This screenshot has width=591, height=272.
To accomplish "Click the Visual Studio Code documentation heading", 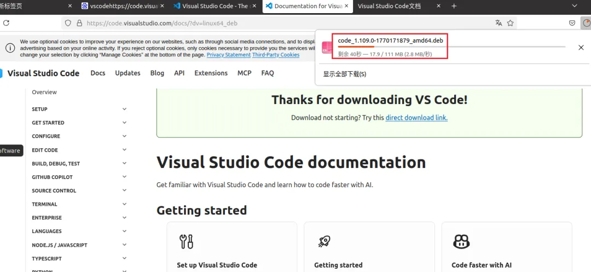I will point(291,163).
